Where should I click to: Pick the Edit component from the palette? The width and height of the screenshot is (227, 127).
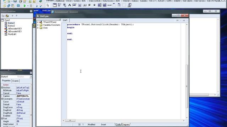click(74, 5)
